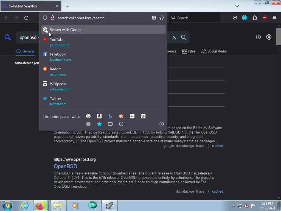This screenshot has height=211, width=281.
Task: Open SearXNG about info icon
Action: pyautogui.click(x=258, y=37)
